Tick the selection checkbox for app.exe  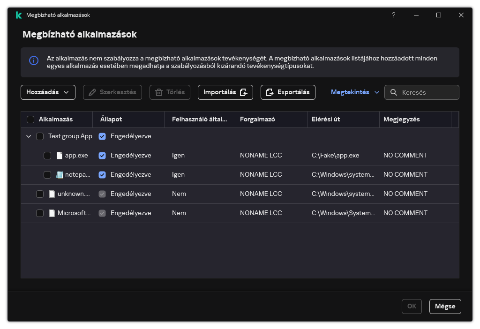pos(47,156)
